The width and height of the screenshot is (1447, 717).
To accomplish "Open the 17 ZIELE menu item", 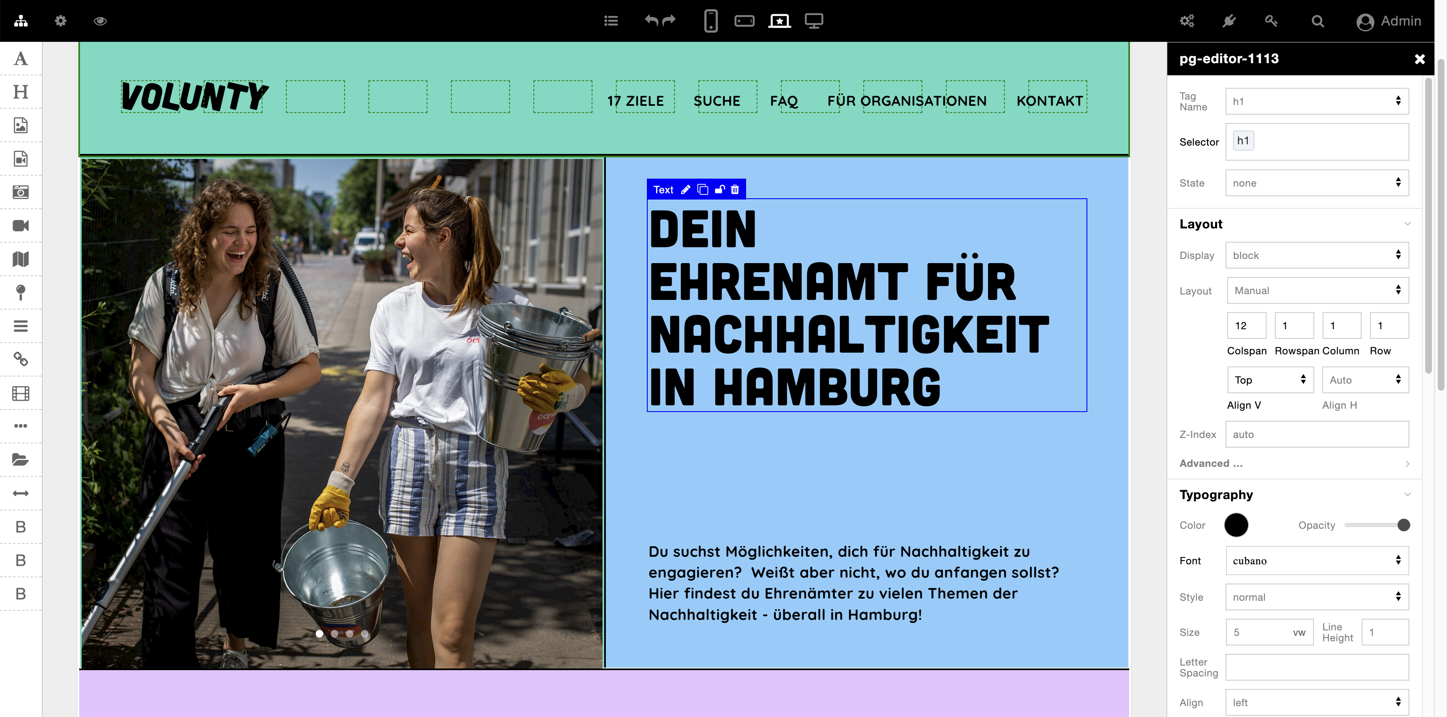I will pos(635,101).
